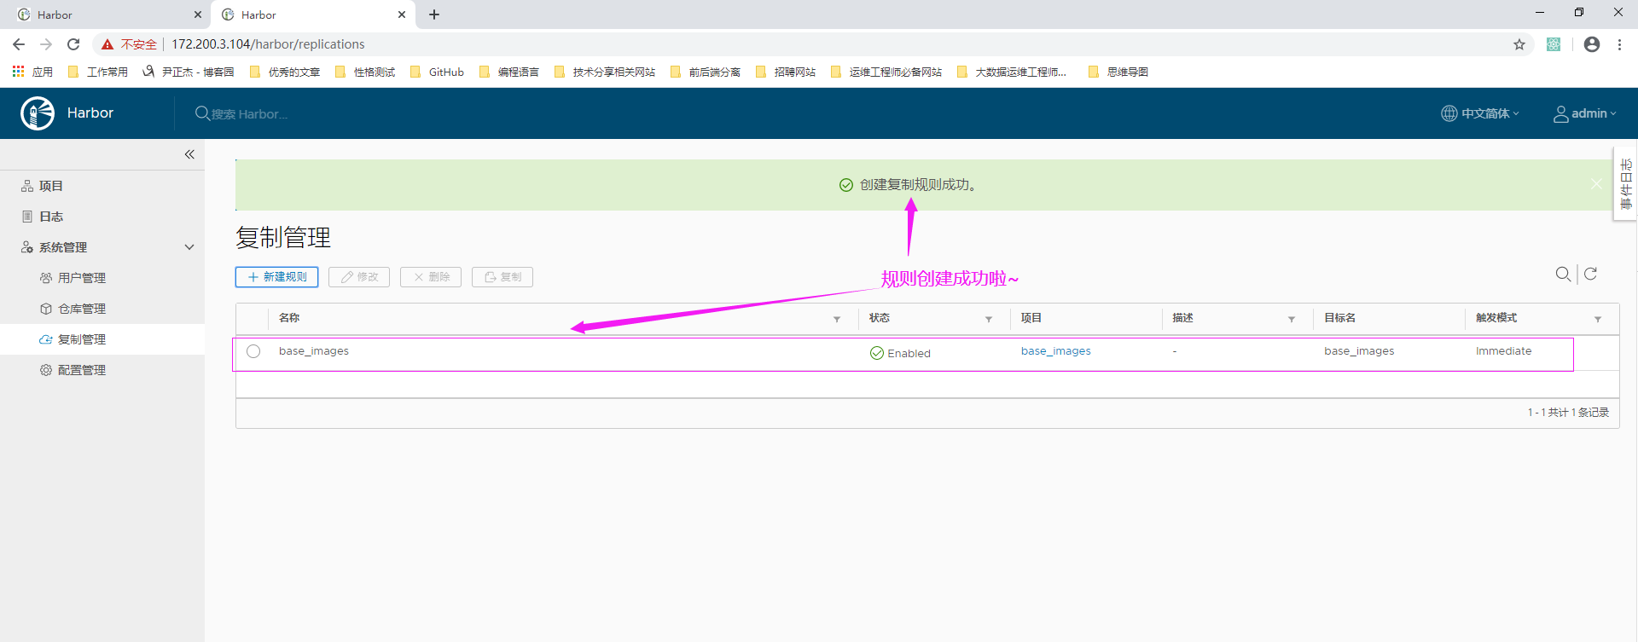Open the browser profile icon

[x=1592, y=44]
